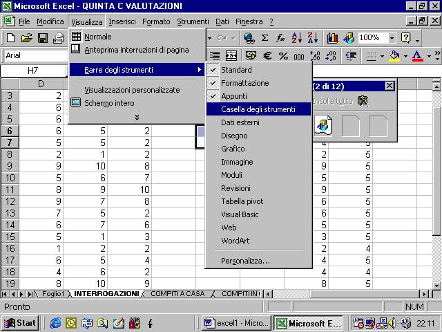The image size is (442, 332).
Task: Decrease decimal places icon
Action: (x=331, y=55)
